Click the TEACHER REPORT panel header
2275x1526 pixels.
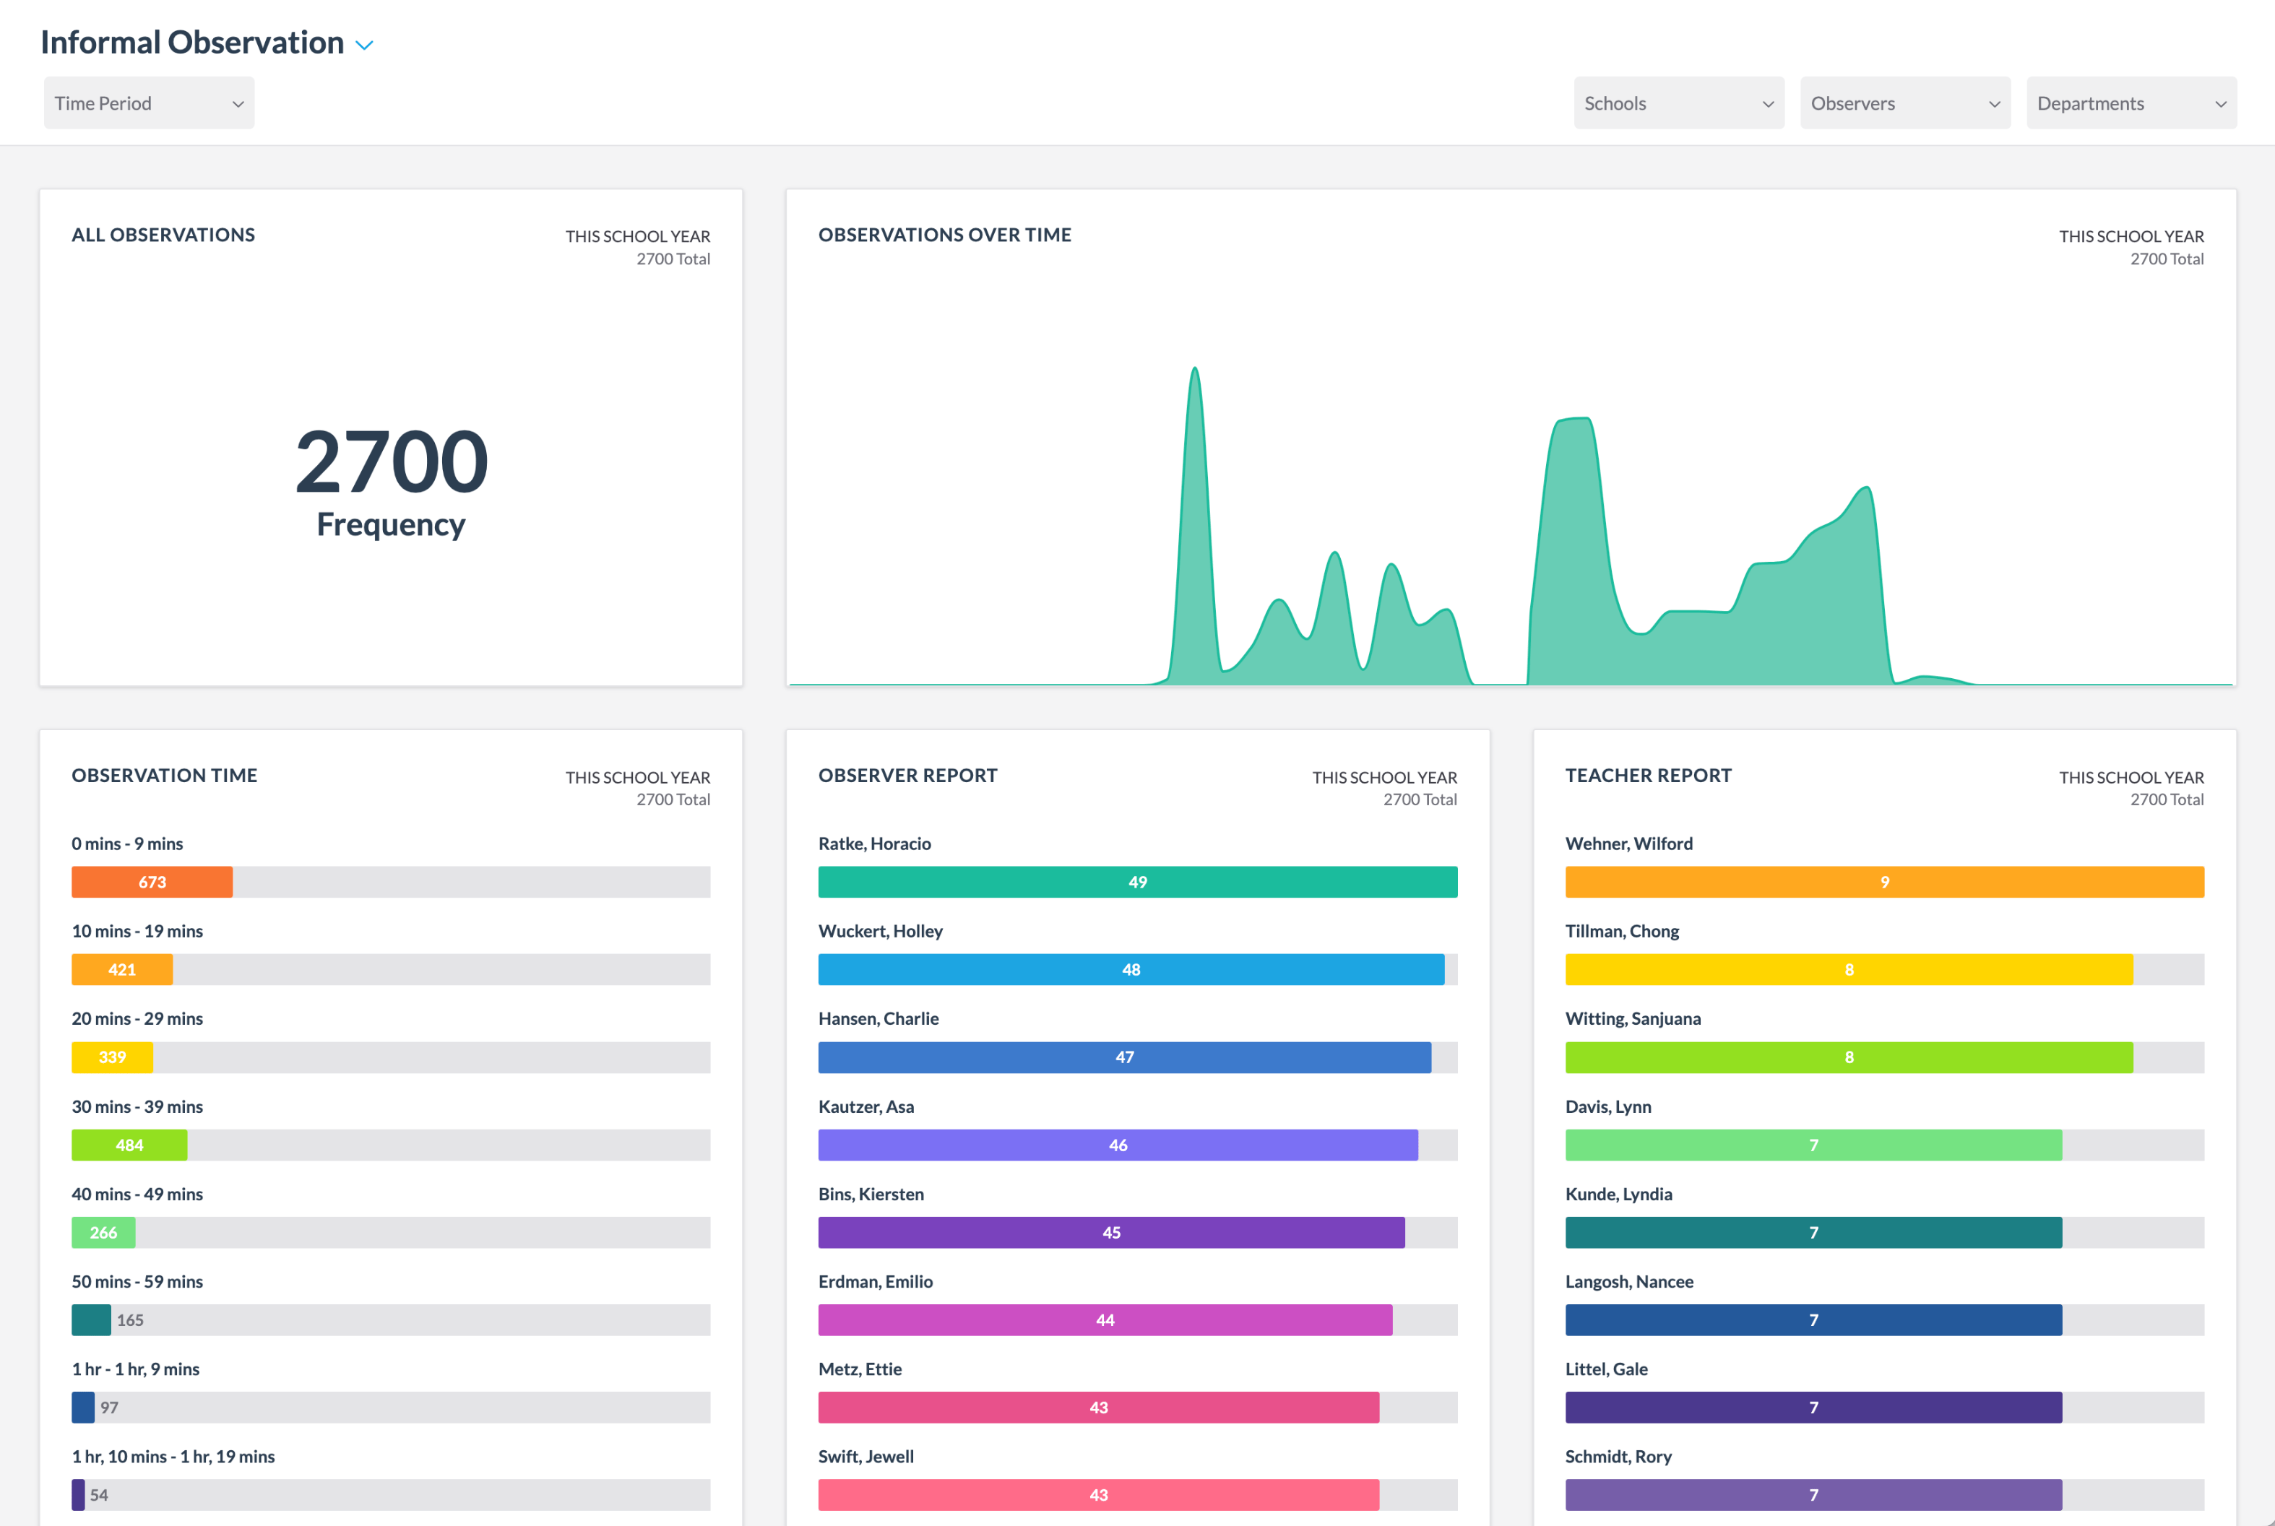[x=1648, y=776]
